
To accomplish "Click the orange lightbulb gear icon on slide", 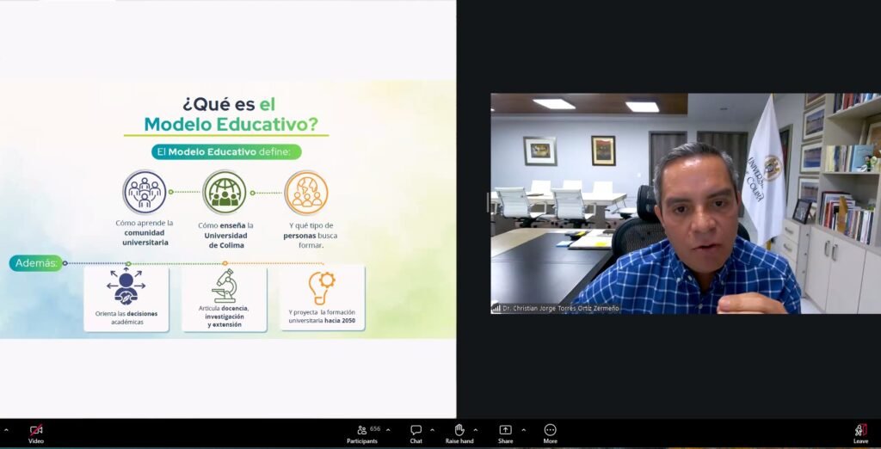I will coord(322,287).
